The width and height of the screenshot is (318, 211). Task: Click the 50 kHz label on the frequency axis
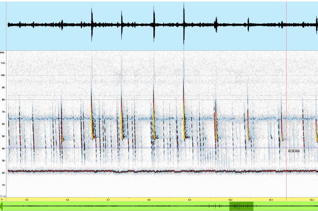coord(3,136)
